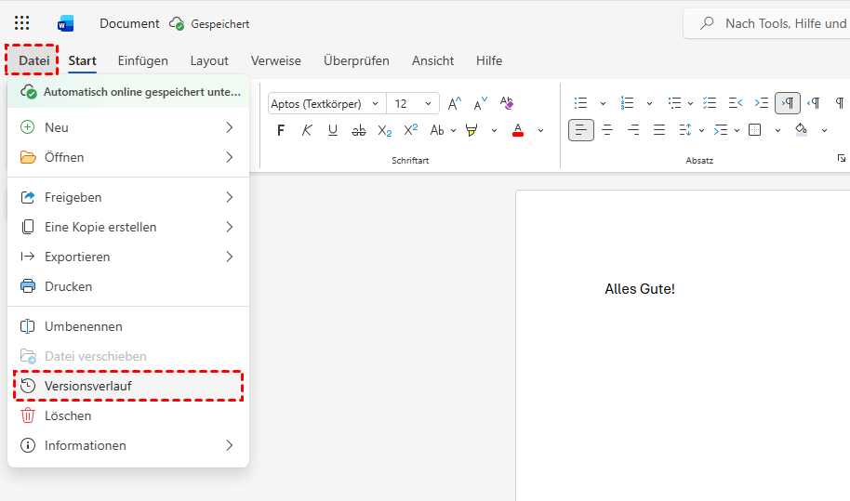
Task: Increase the font size with the enlarge icon
Action: click(x=455, y=103)
